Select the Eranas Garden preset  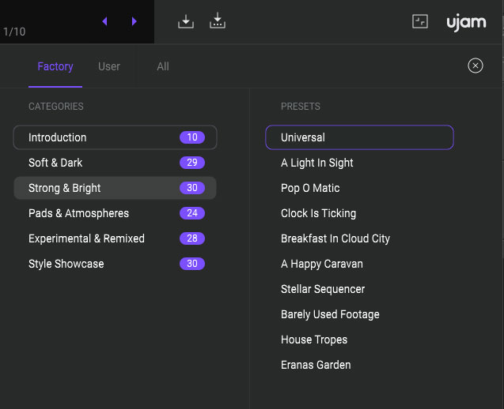pos(316,365)
